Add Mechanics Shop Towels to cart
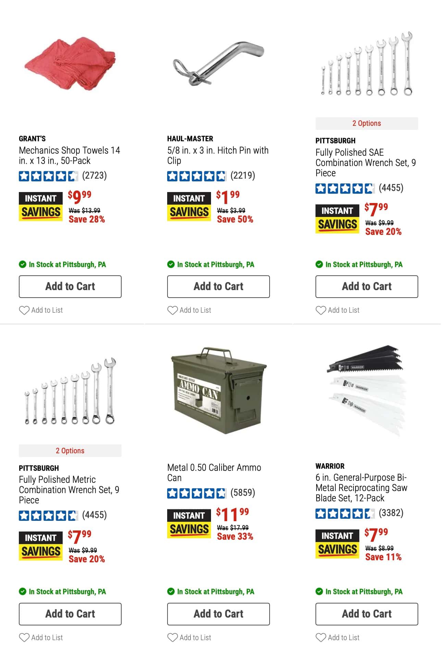 coord(70,287)
